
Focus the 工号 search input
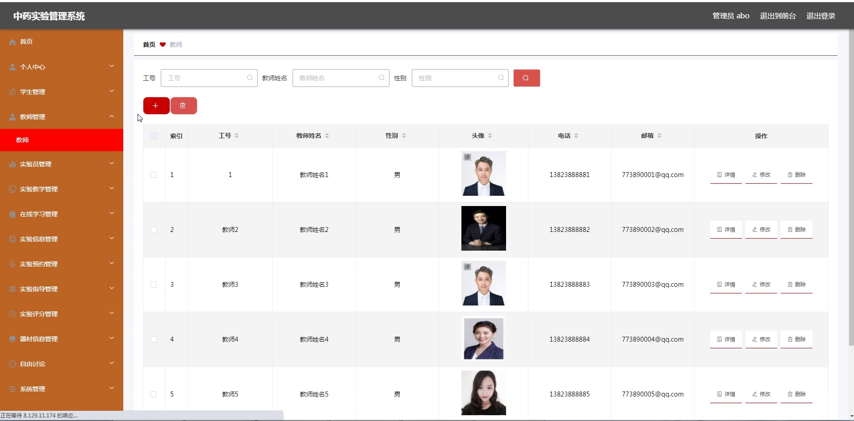tap(209, 78)
